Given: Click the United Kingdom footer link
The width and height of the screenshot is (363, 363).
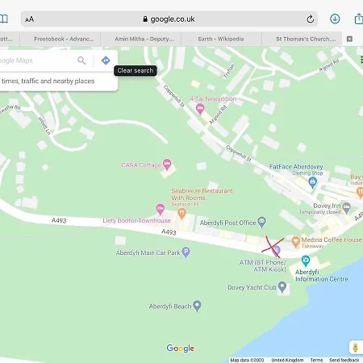Looking at the screenshot, I should 287,360.
